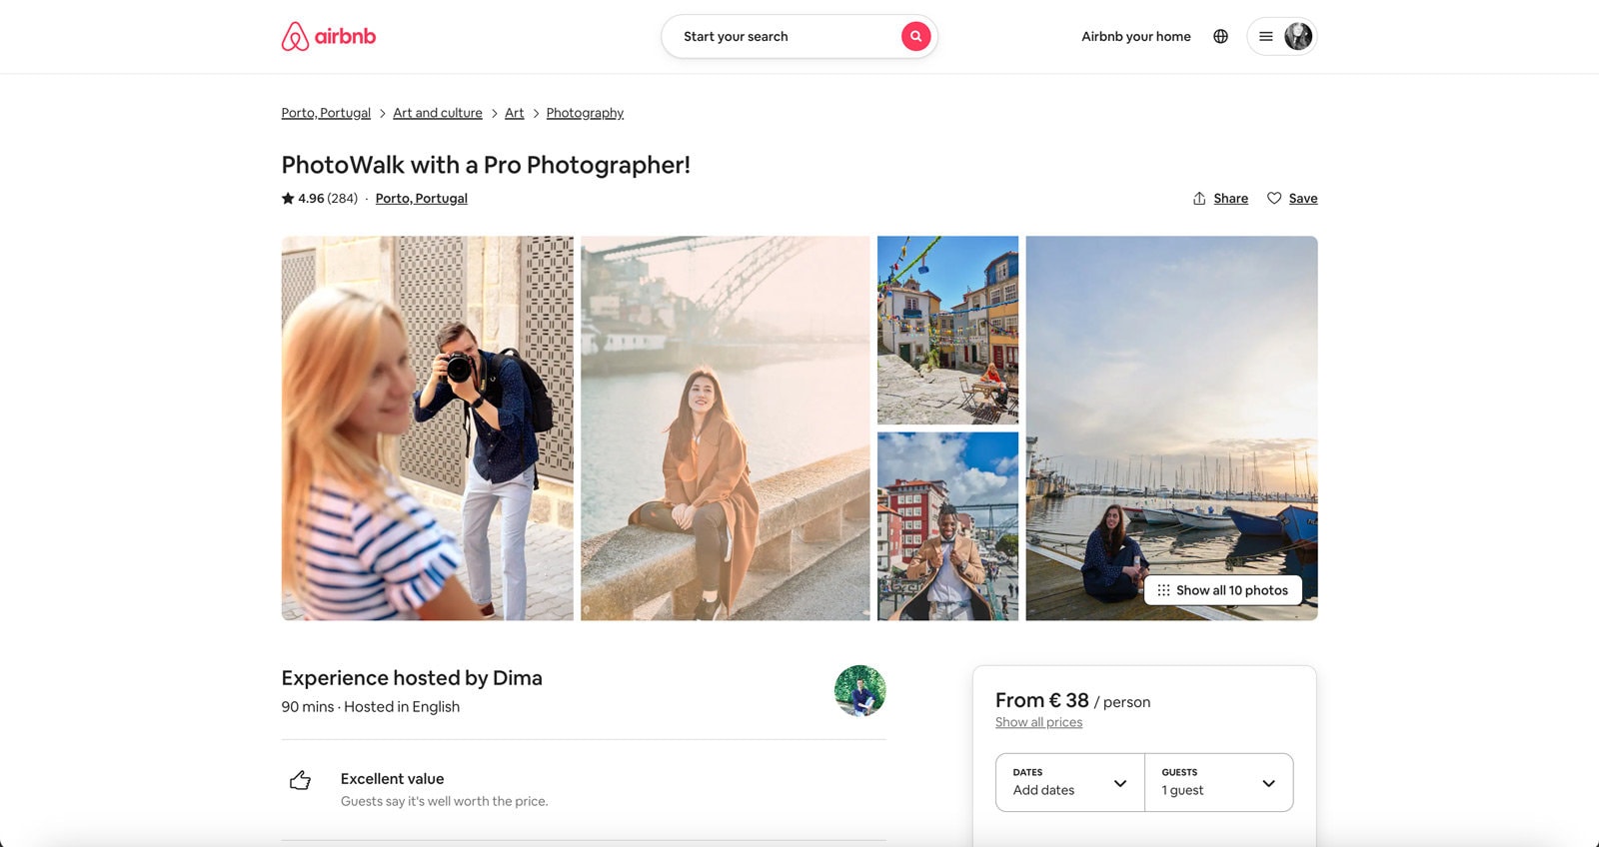Expand the Dates Add dates dropdown

pos(1070,782)
